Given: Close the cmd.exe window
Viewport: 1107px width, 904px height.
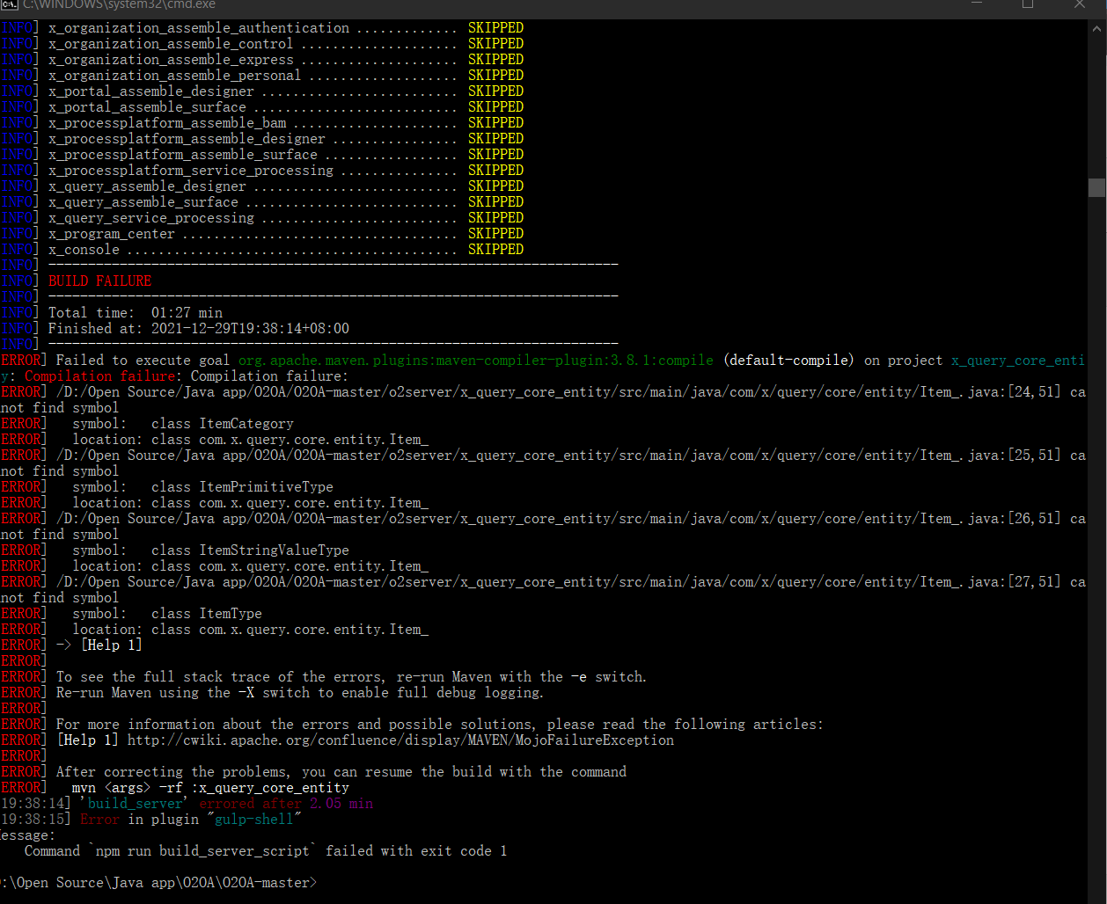Looking at the screenshot, I should pos(1080,4).
